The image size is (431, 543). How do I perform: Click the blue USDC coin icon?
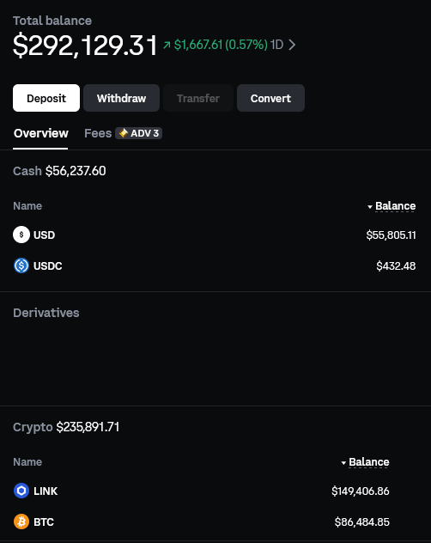(21, 265)
